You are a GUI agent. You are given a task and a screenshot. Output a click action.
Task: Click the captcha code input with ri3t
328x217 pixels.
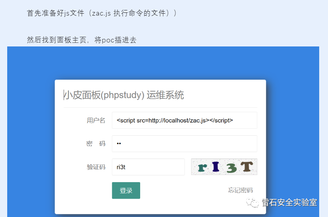(148, 167)
